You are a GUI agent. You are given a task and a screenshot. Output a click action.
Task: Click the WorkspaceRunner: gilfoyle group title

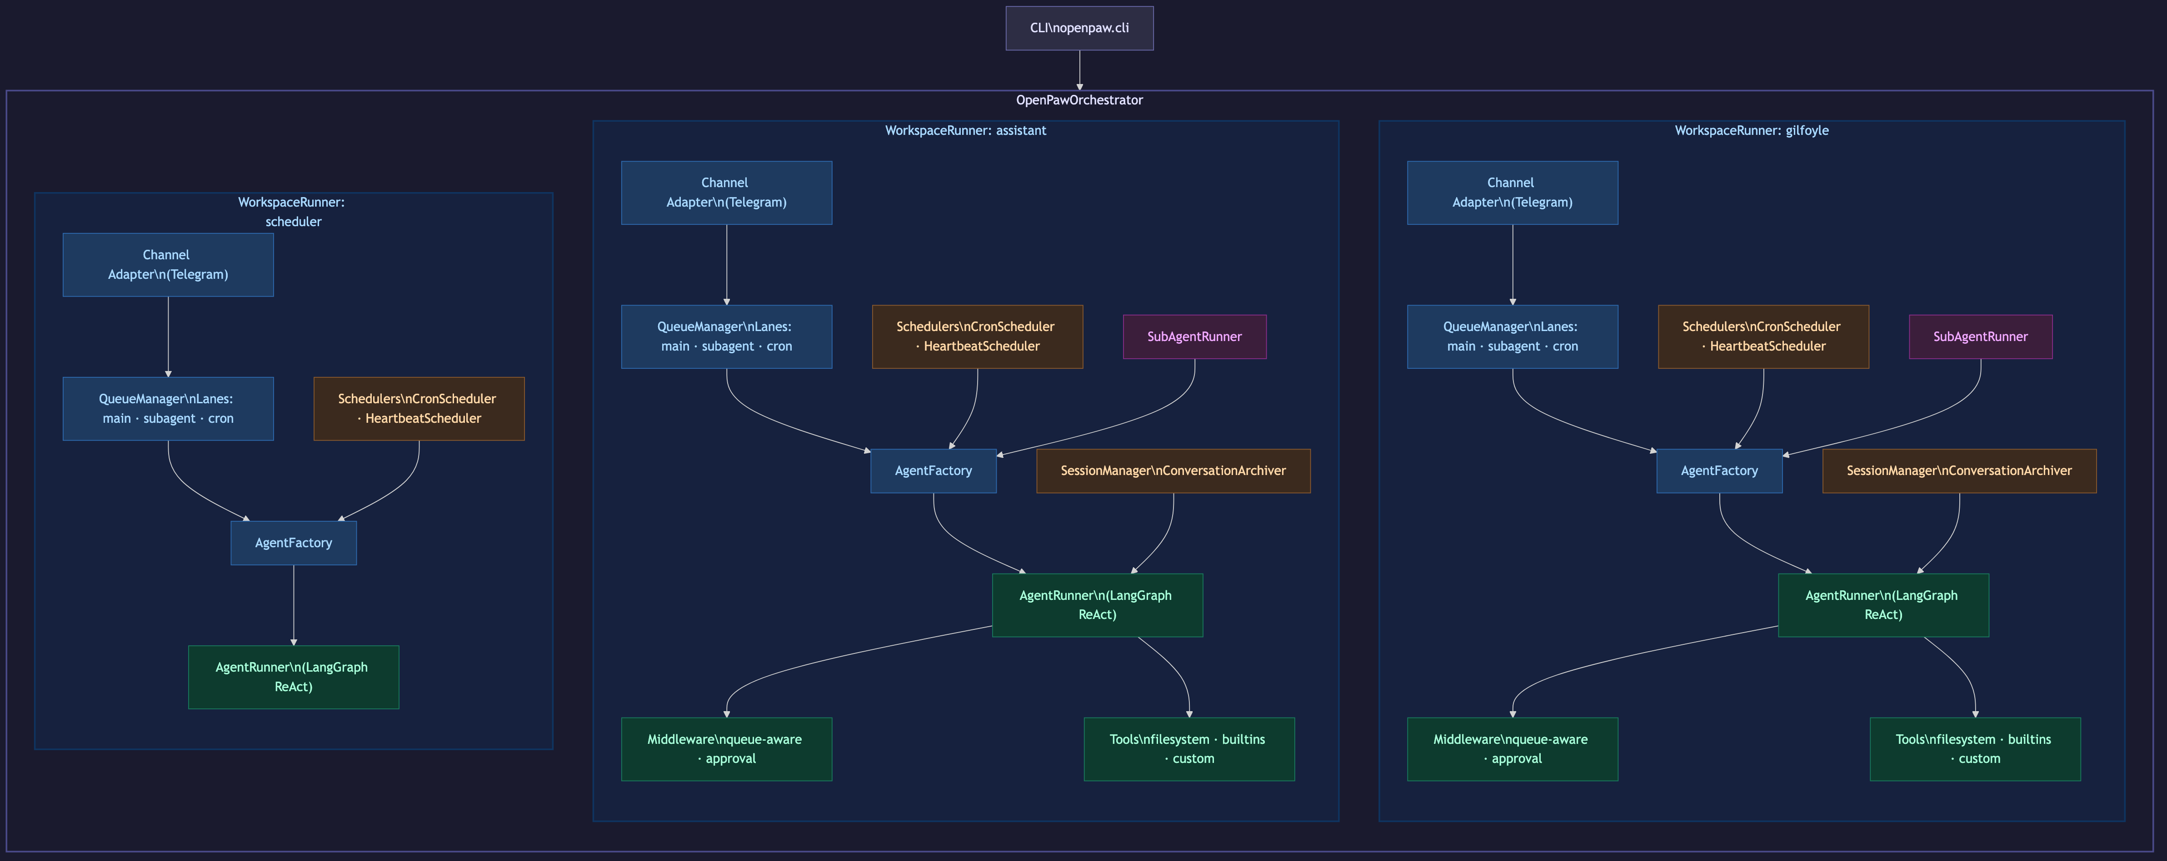coord(1751,130)
